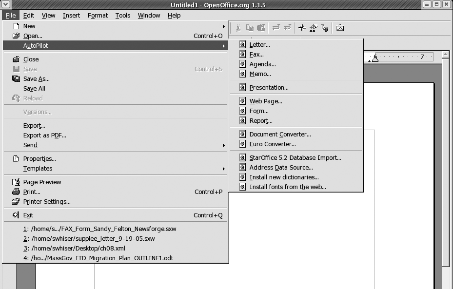Click the Redo toolbar icon
453x289 pixels.
pyautogui.click(x=287, y=28)
